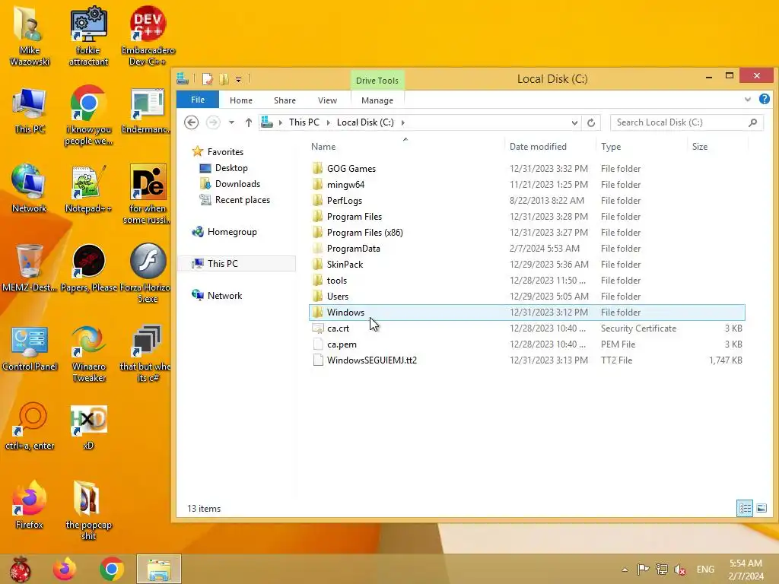Select Control Panel desktop icon
779x584 pixels.
point(30,348)
